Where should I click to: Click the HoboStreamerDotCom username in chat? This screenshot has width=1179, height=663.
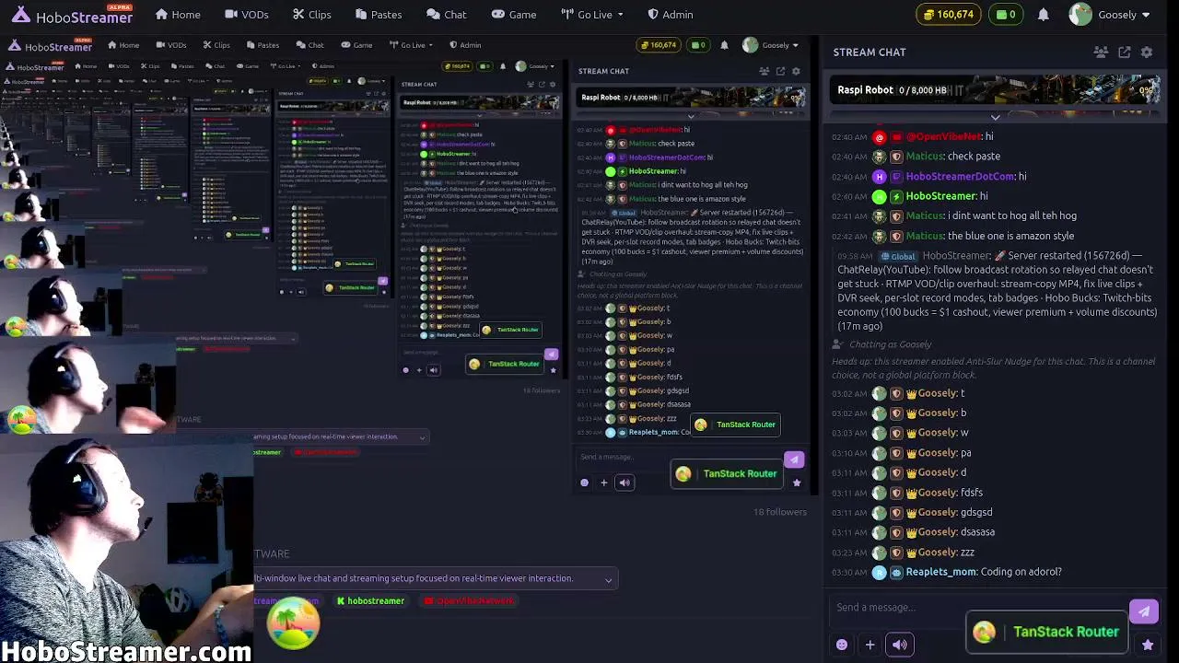[x=960, y=176]
